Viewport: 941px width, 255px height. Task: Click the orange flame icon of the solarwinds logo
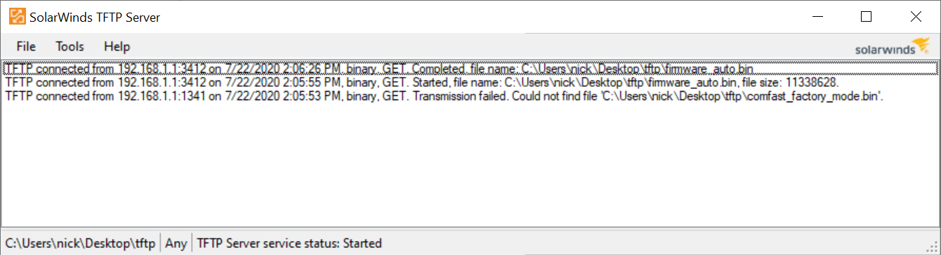coord(923,44)
